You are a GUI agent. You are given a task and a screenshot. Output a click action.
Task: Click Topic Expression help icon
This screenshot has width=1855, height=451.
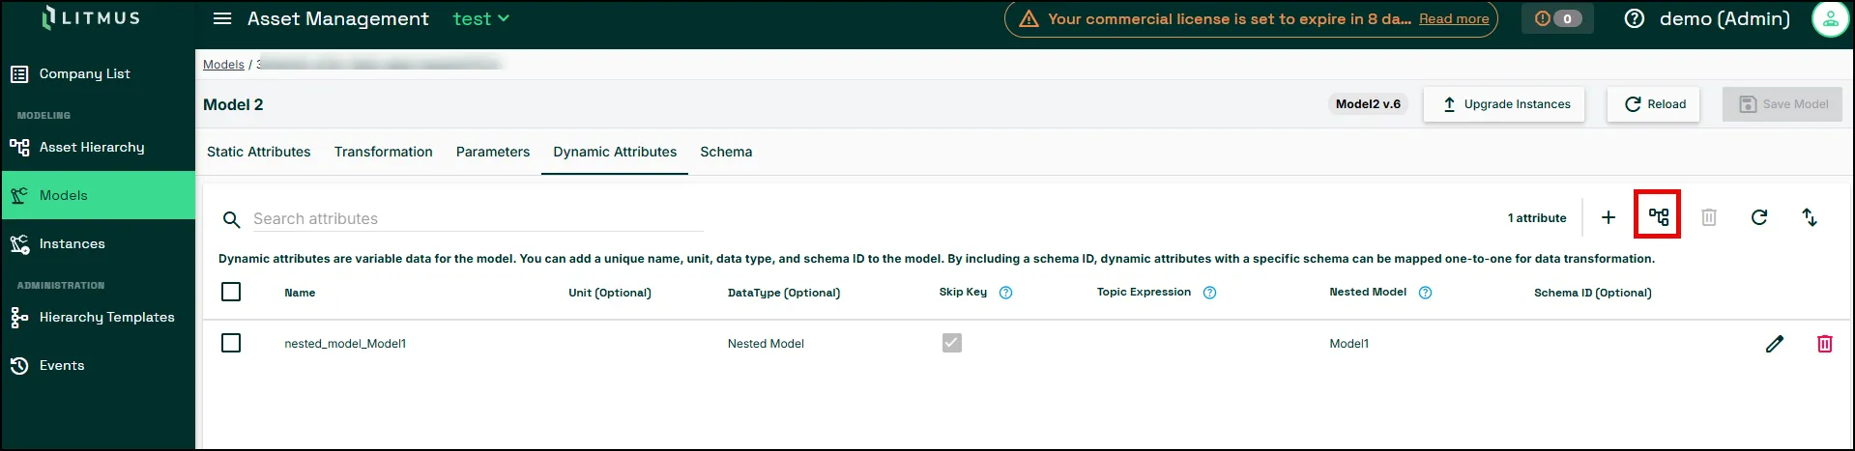(x=1209, y=293)
